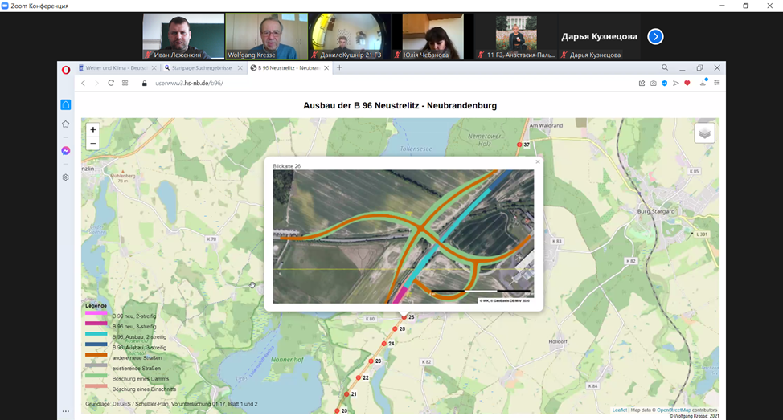Switch to Startpage Suchergebnisse tab
Viewport: 783px width, 420px height.
(x=201, y=67)
